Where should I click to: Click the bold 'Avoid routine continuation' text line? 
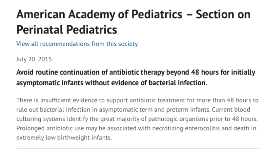(x=136, y=72)
